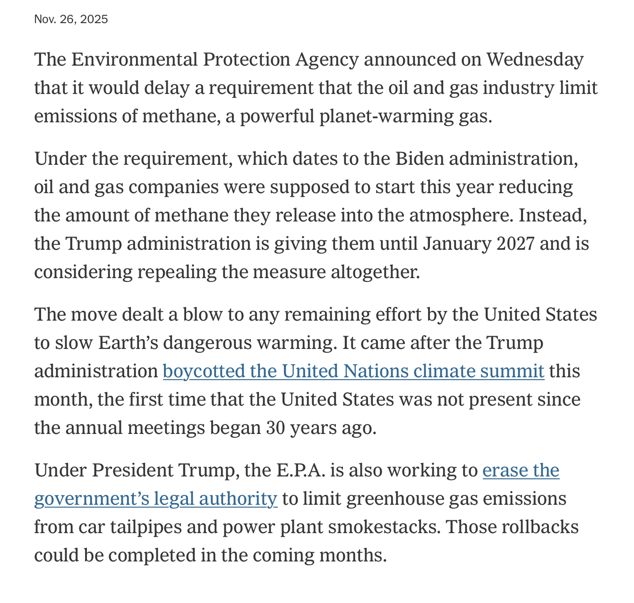The image size is (634, 603).
Task: Click the word "Wednesday" in the first paragraph
Action: tap(535, 60)
